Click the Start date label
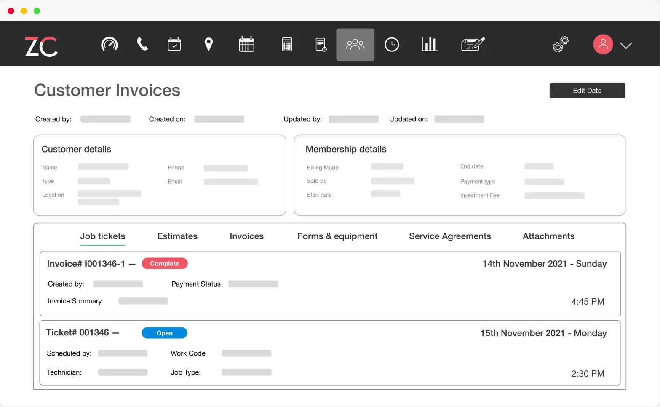The height and width of the screenshot is (407, 660). coord(319,195)
